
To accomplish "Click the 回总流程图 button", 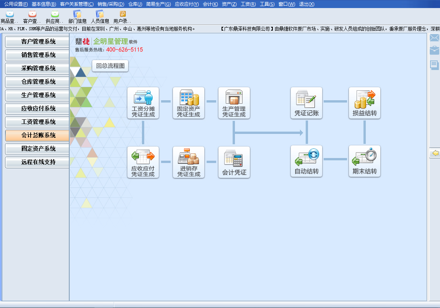I will 110,66.
